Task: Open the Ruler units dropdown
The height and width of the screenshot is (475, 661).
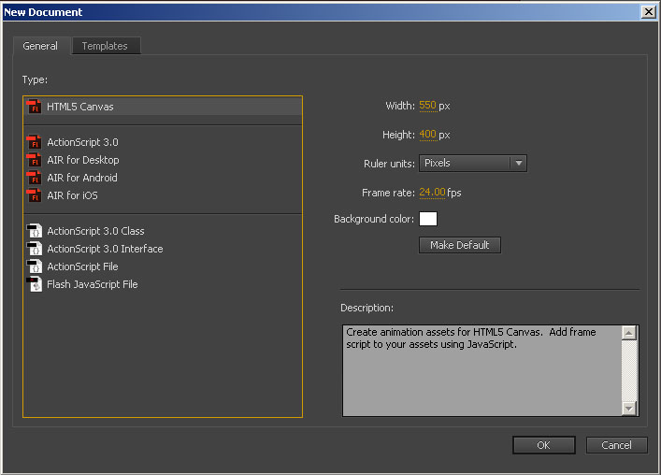Action: (x=472, y=163)
